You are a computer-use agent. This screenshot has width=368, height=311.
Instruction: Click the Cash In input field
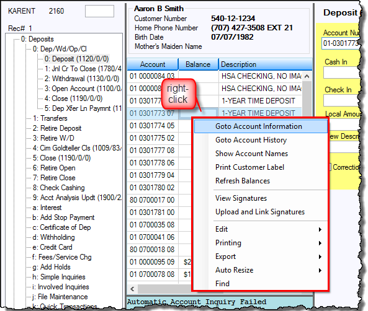[341, 72]
